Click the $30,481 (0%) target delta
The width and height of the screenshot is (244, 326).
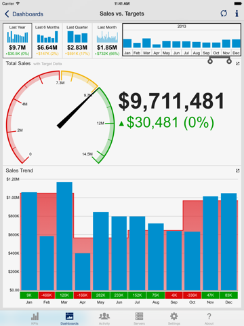pyautogui.click(x=167, y=123)
